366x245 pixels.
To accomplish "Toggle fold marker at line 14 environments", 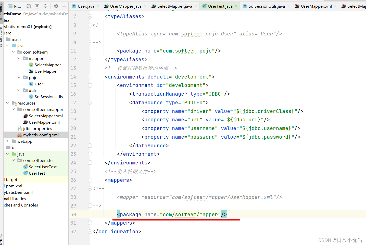I will tap(90, 77).
